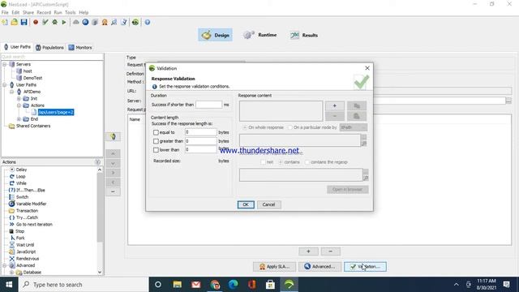Click the 'Success if shorter than' field
Viewport: 519px width, 292px height.
[x=208, y=105]
